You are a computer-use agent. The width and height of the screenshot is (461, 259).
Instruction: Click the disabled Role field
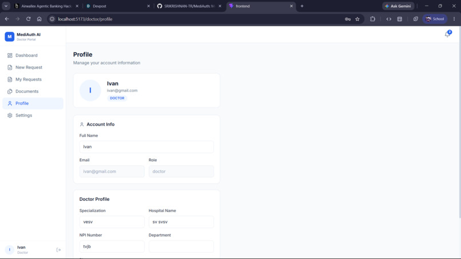[181, 172]
